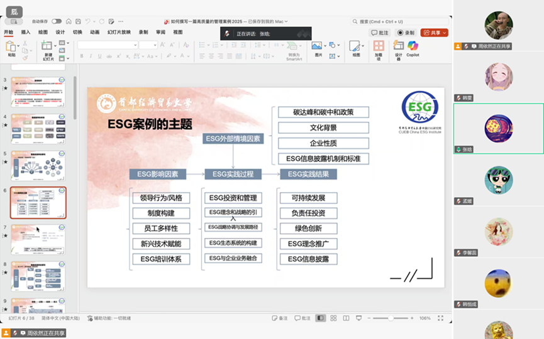This screenshot has width=544, height=339.
Task: Click the 录制 record button
Action: [406, 33]
